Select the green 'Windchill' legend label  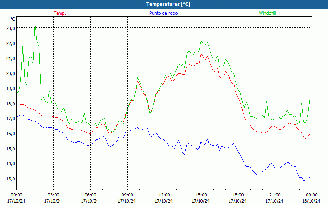[267, 13]
